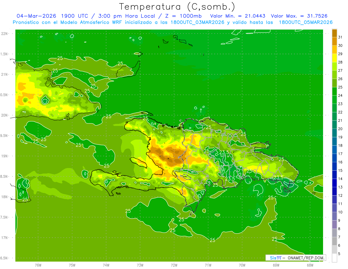Click the '9.5N' latitude axis label
The image size is (348, 269).
(4, 136)
